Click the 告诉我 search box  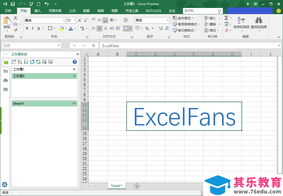[x=203, y=11]
